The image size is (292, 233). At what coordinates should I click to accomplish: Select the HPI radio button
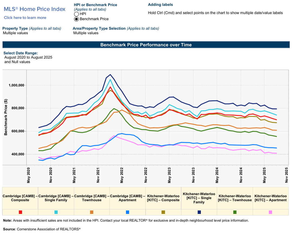click(x=76, y=14)
